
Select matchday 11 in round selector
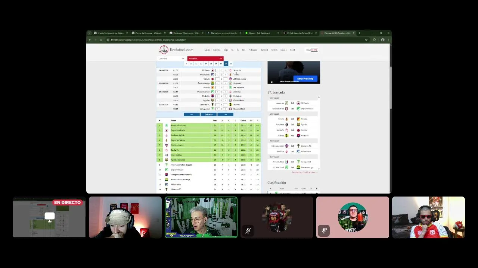[x=191, y=64]
